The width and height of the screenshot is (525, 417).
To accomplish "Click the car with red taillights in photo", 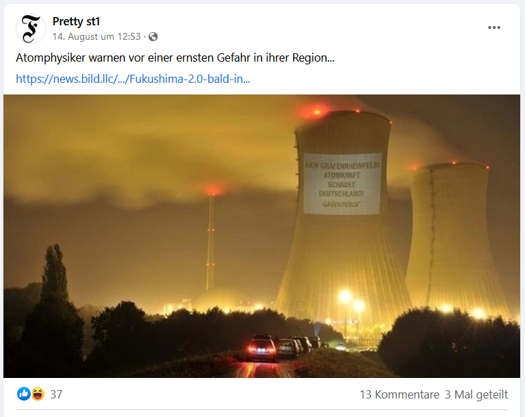I will tap(262, 349).
